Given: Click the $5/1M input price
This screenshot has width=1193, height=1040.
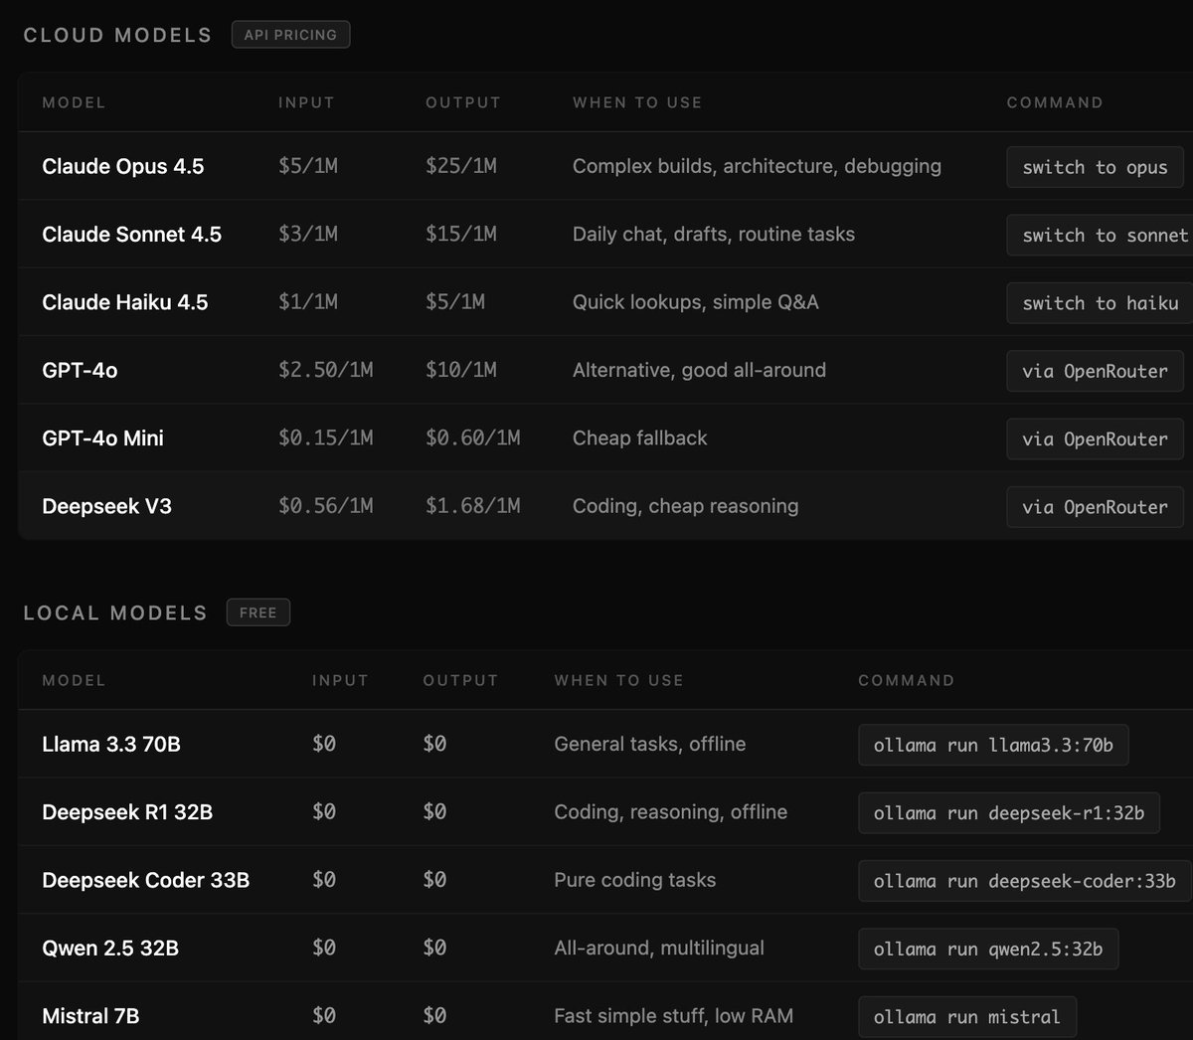Looking at the screenshot, I should [x=308, y=166].
